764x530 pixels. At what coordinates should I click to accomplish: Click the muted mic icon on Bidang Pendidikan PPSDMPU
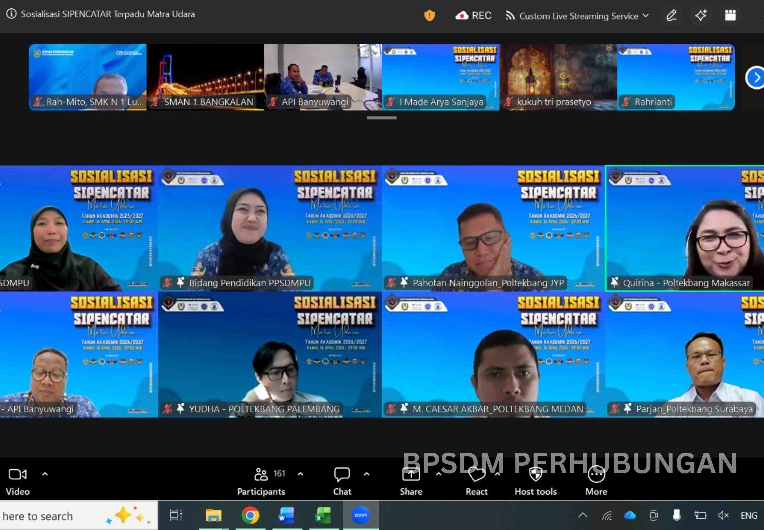[x=167, y=283]
